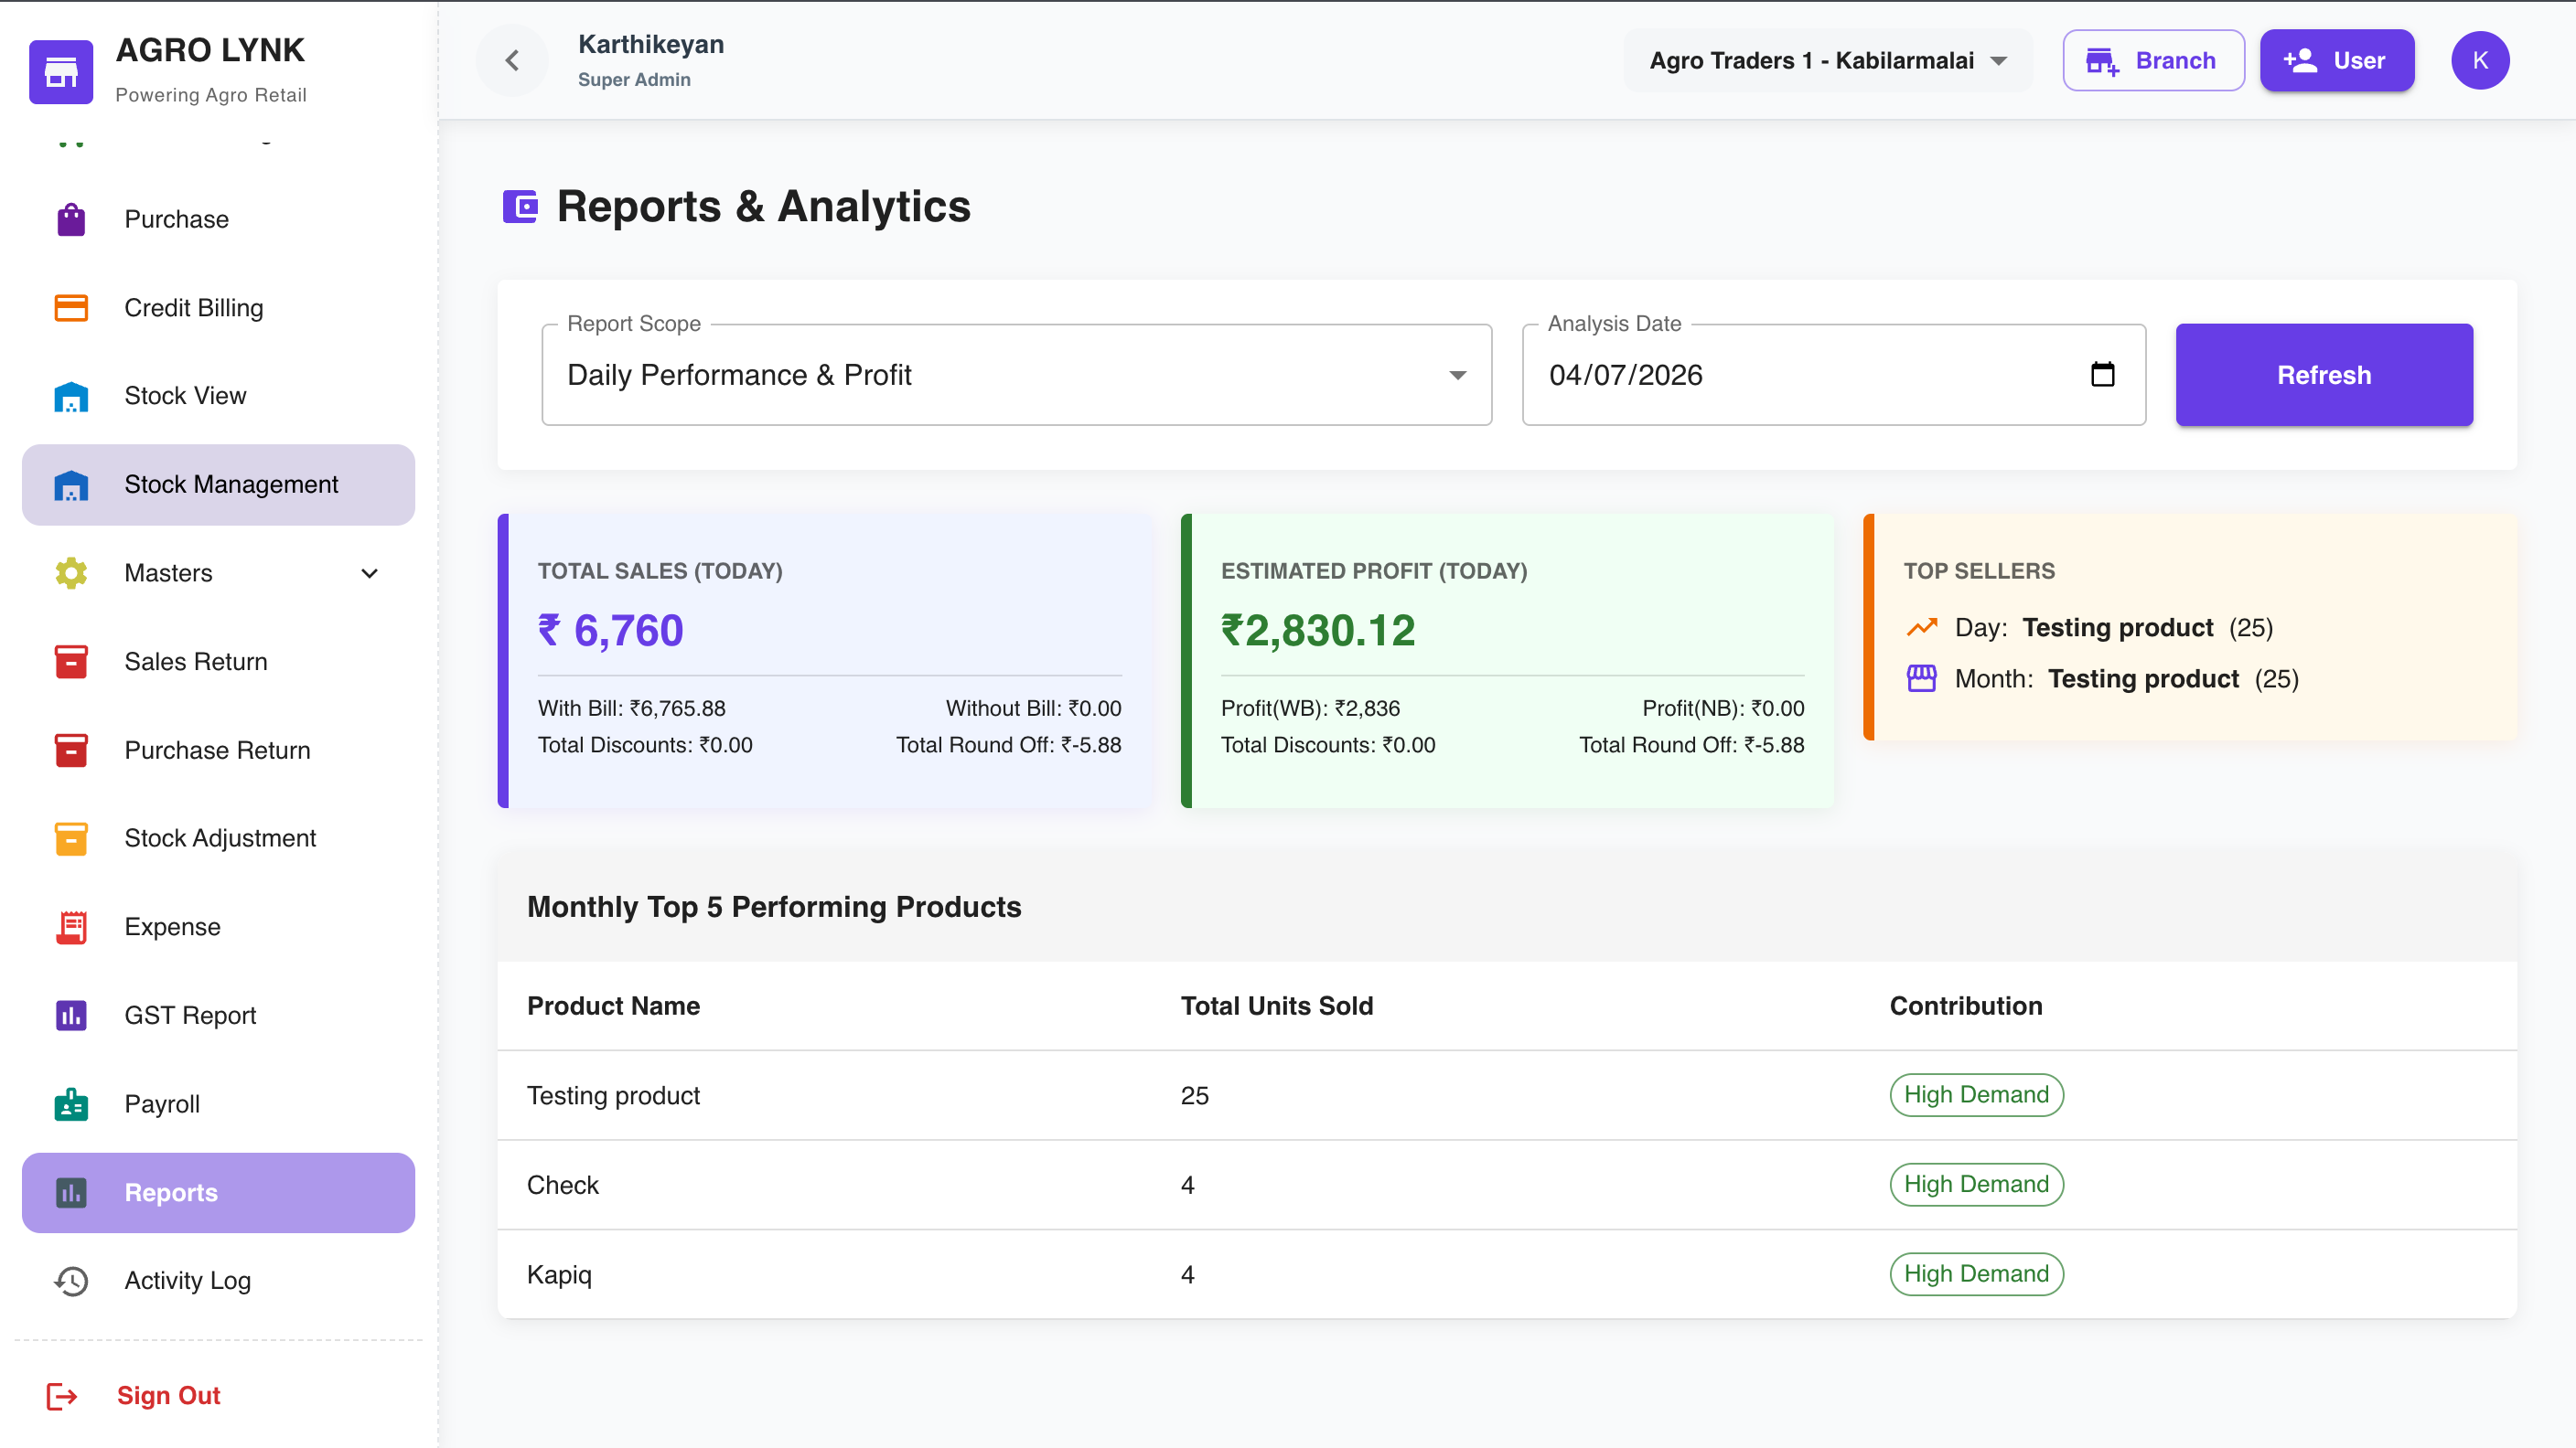Navigate to Stock View
The width and height of the screenshot is (2576, 1448).
point(219,397)
